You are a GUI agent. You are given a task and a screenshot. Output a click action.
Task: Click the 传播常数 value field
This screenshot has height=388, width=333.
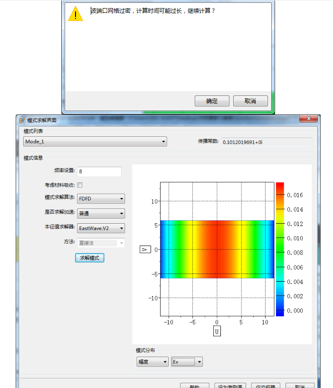point(266,142)
